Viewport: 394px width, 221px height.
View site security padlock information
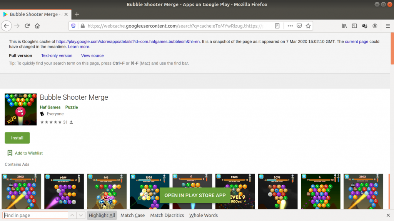[82, 26]
